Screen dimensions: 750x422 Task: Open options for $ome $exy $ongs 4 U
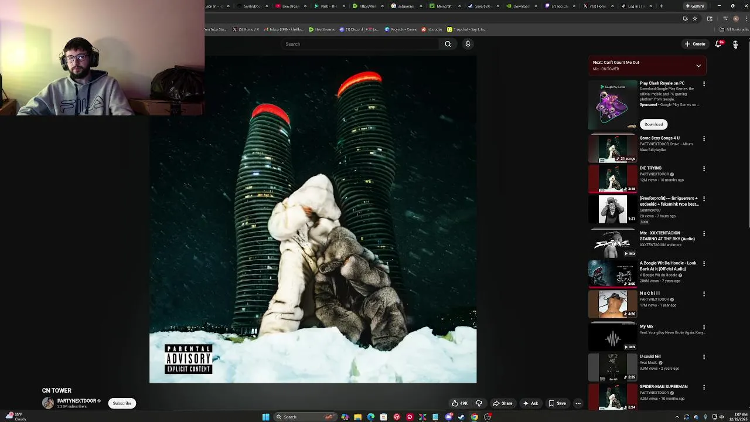click(x=704, y=139)
